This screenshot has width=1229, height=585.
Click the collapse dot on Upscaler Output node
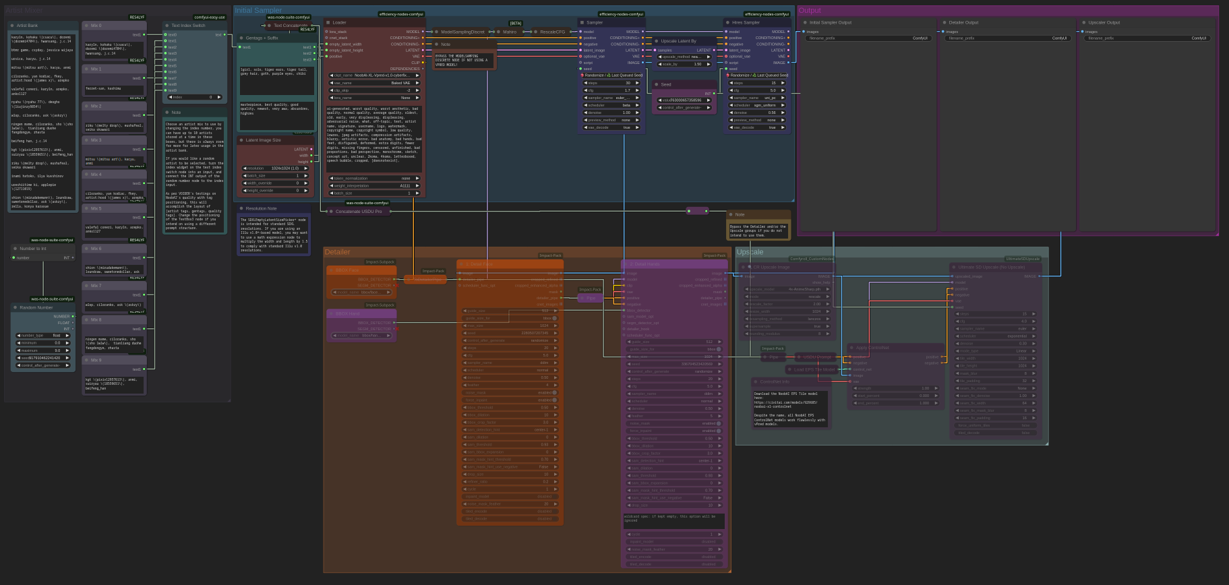1083,22
